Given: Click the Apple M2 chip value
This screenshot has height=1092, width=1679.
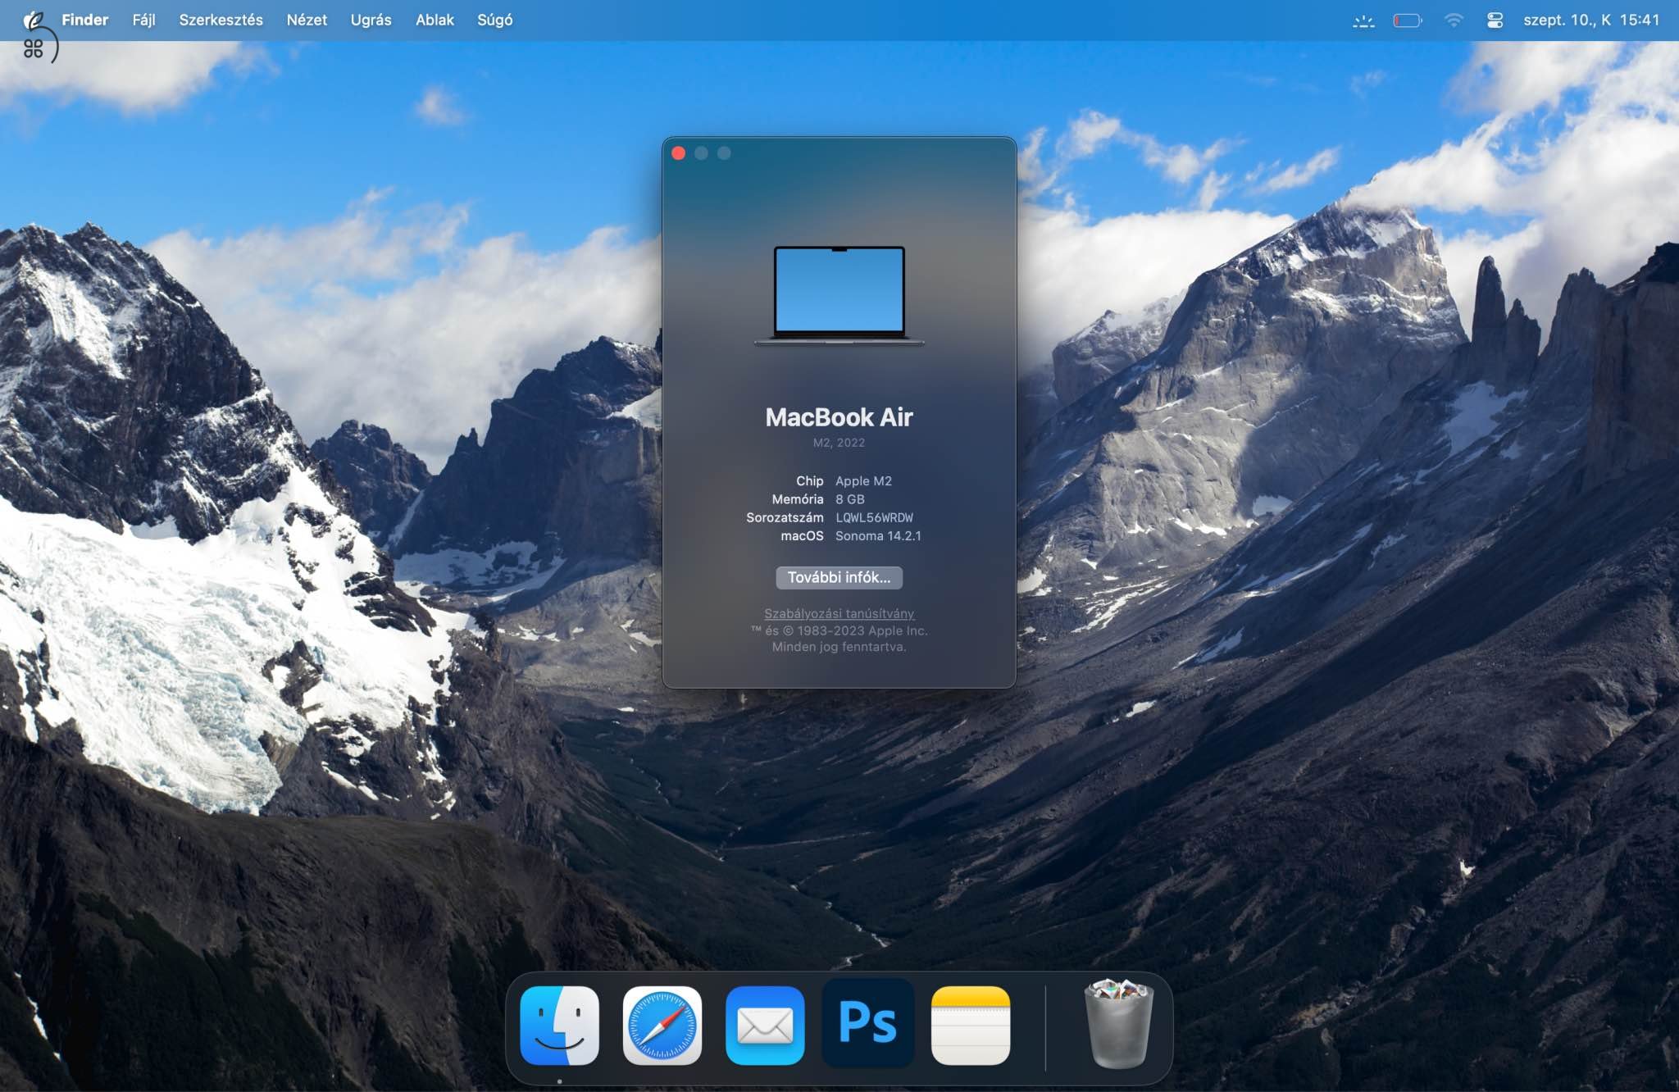Looking at the screenshot, I should point(863,481).
